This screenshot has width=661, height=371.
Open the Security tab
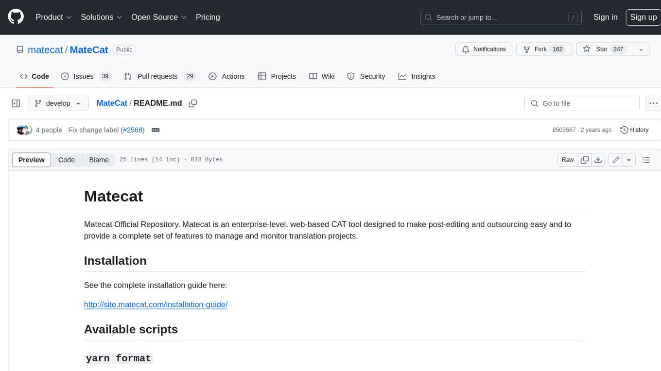coord(366,76)
